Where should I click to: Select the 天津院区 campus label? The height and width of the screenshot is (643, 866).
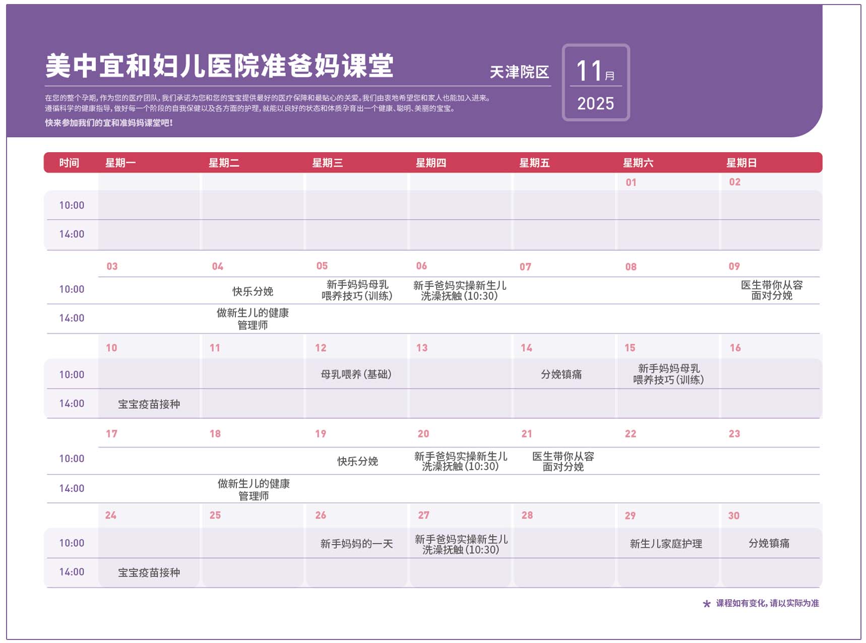(x=519, y=72)
